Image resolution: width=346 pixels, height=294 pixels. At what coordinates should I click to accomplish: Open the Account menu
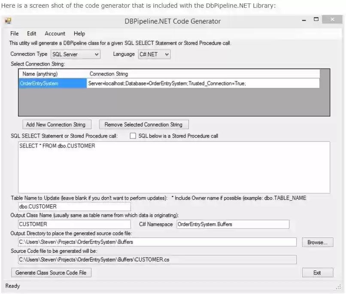pos(55,33)
